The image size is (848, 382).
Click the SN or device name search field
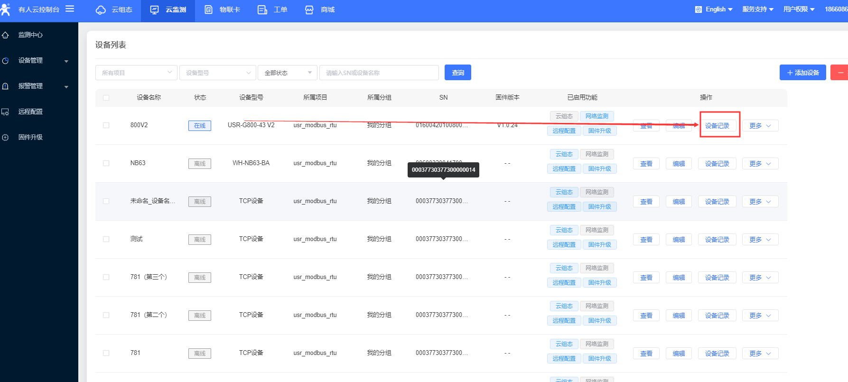[x=379, y=73]
